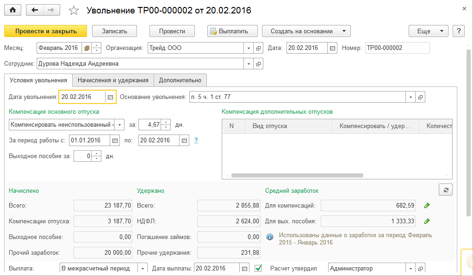Open the Выплата mode dropdown
The image size is (473, 276).
coord(143,269)
